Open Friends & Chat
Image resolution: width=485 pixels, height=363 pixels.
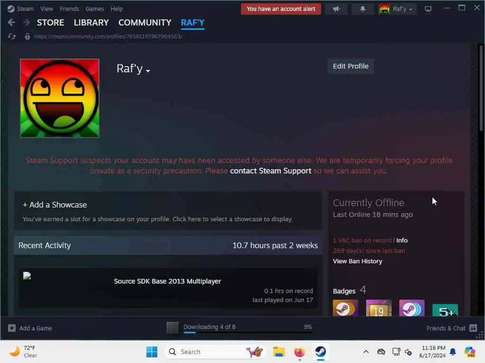(446, 328)
